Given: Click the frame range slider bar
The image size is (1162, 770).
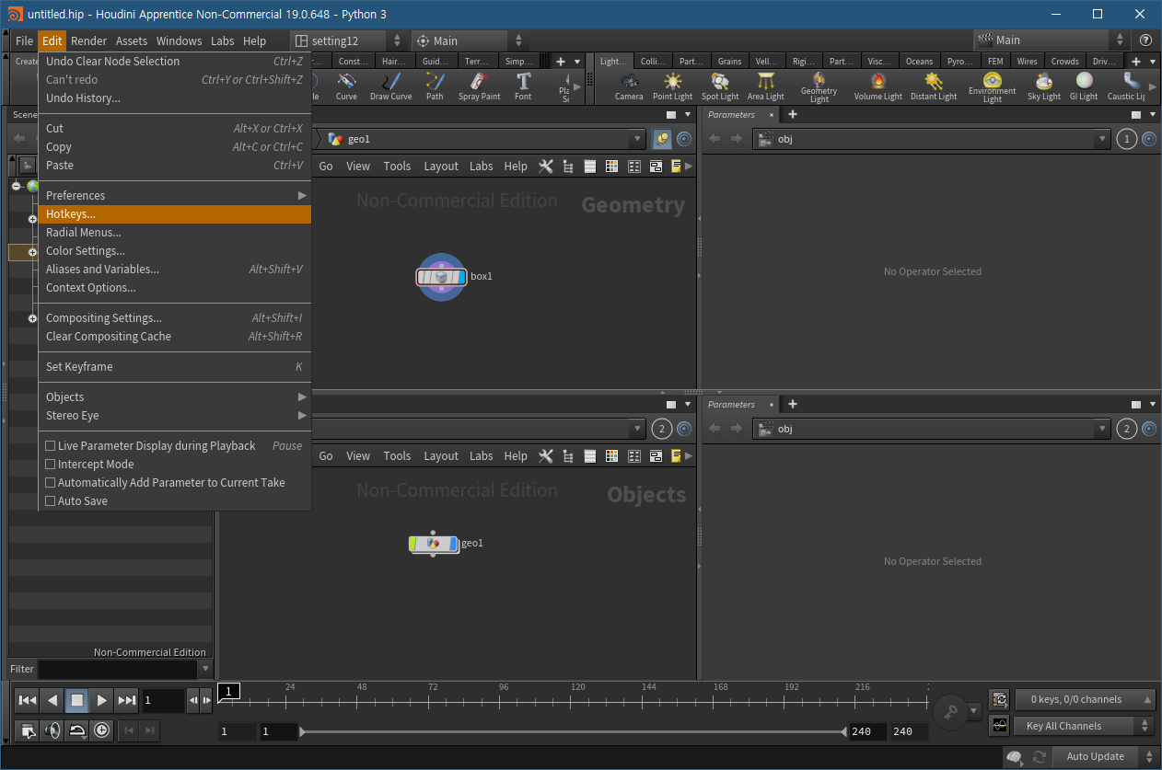Looking at the screenshot, I should tap(571, 732).
